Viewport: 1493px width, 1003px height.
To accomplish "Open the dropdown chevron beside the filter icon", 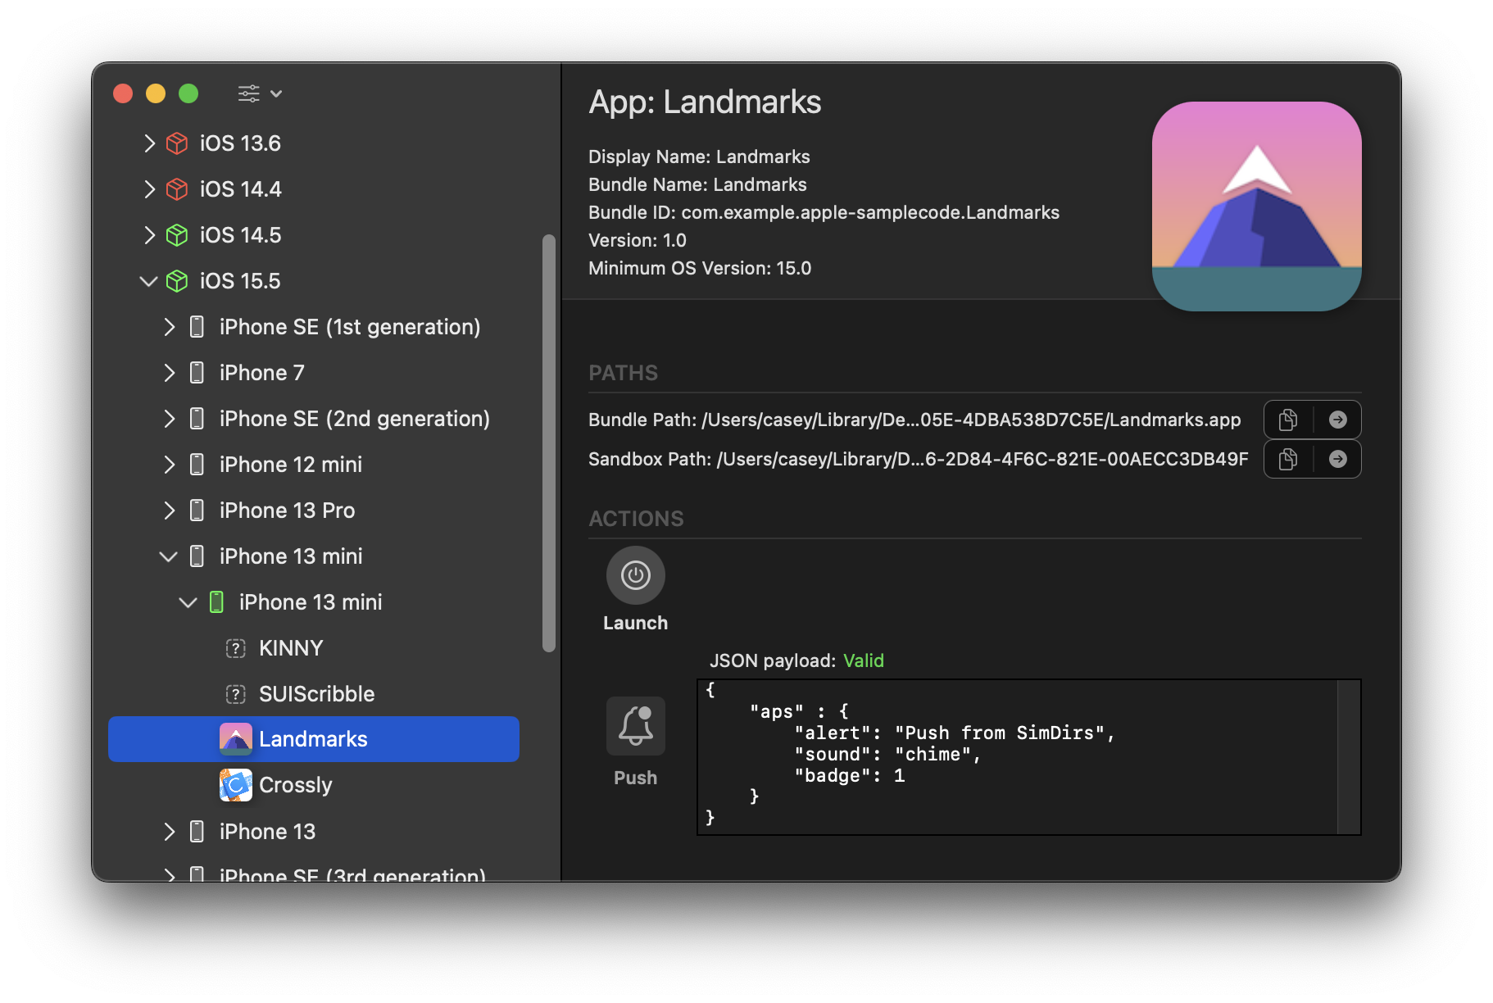I will (x=276, y=93).
